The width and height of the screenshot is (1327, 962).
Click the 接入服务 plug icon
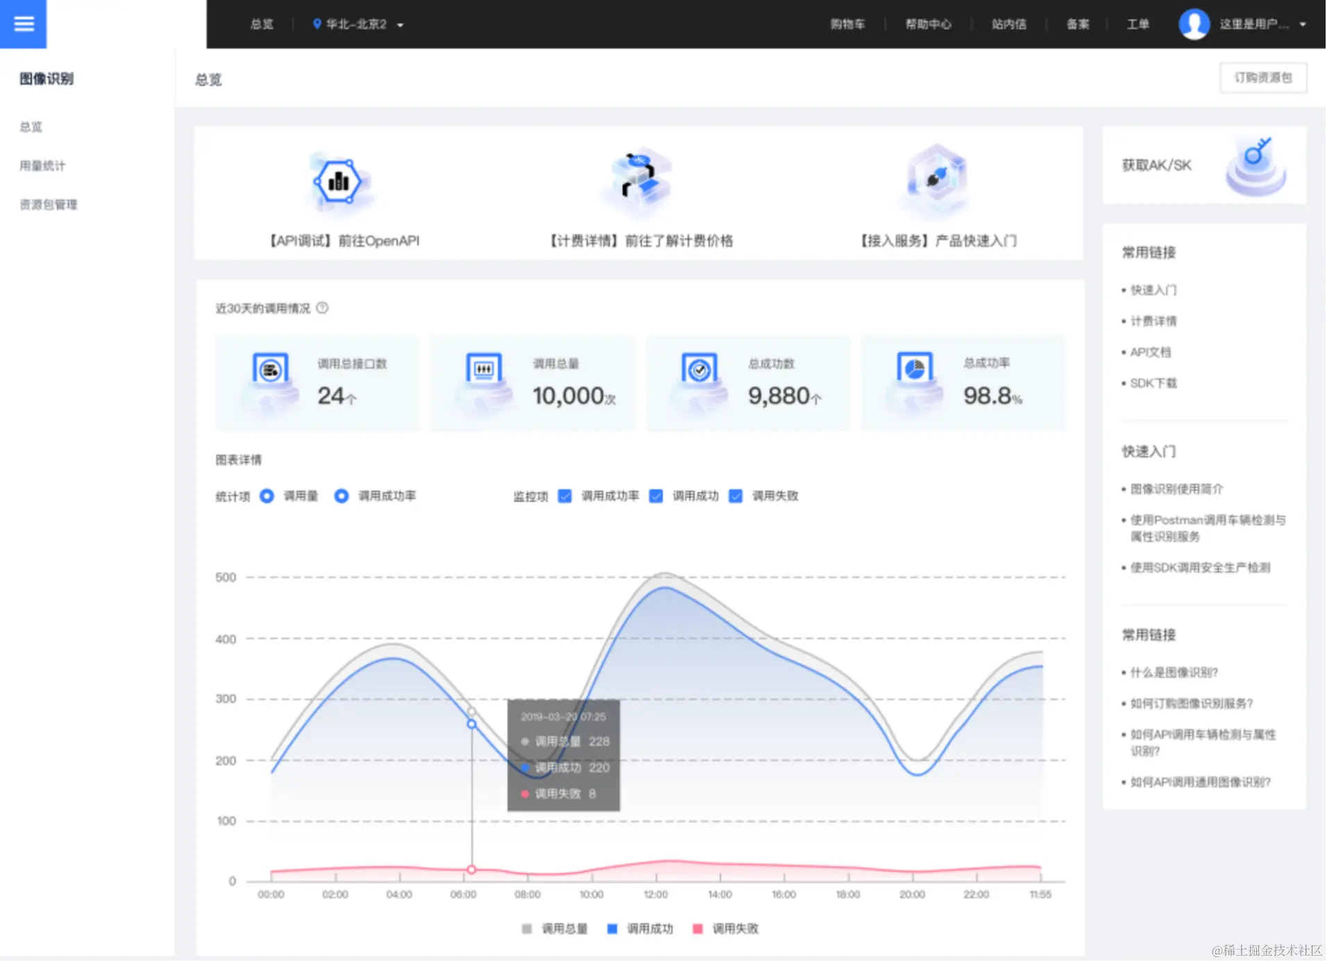pyautogui.click(x=937, y=180)
